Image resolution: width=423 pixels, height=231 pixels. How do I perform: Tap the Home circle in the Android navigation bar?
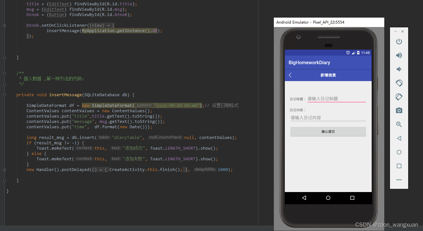tap(328, 198)
